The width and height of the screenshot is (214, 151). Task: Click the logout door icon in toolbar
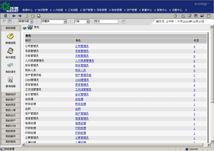5,16
